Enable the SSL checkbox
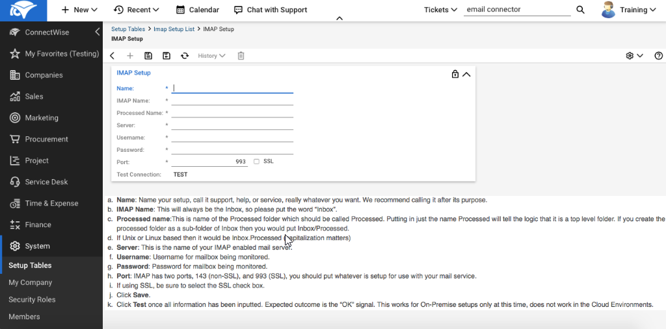 [256, 162]
